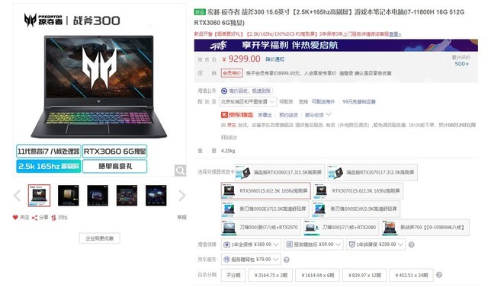Click the 请登录 login link
Viewport: 488px width, 287px height.
(x=345, y=73)
